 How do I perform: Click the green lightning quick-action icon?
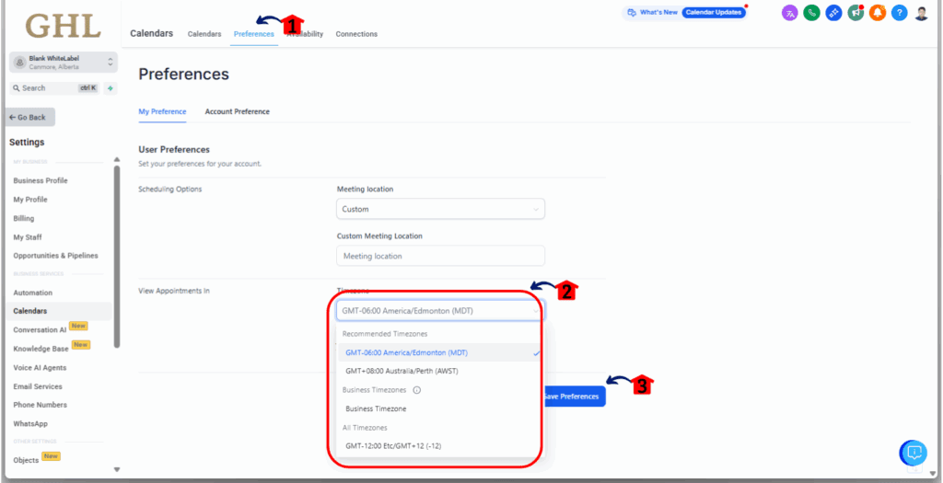click(x=111, y=88)
